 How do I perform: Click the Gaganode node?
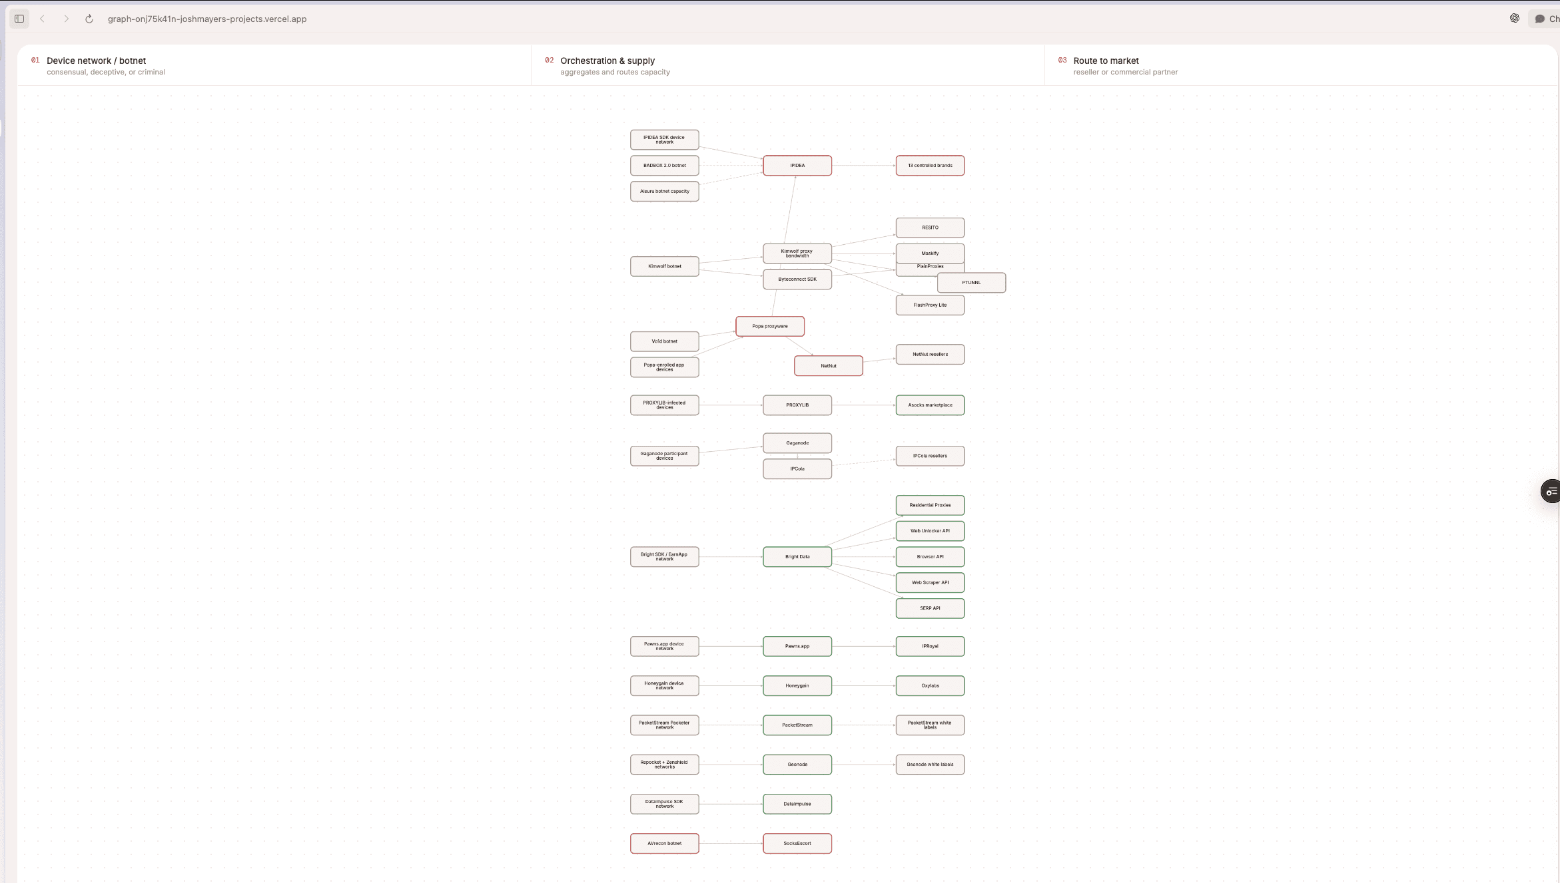[x=797, y=443]
